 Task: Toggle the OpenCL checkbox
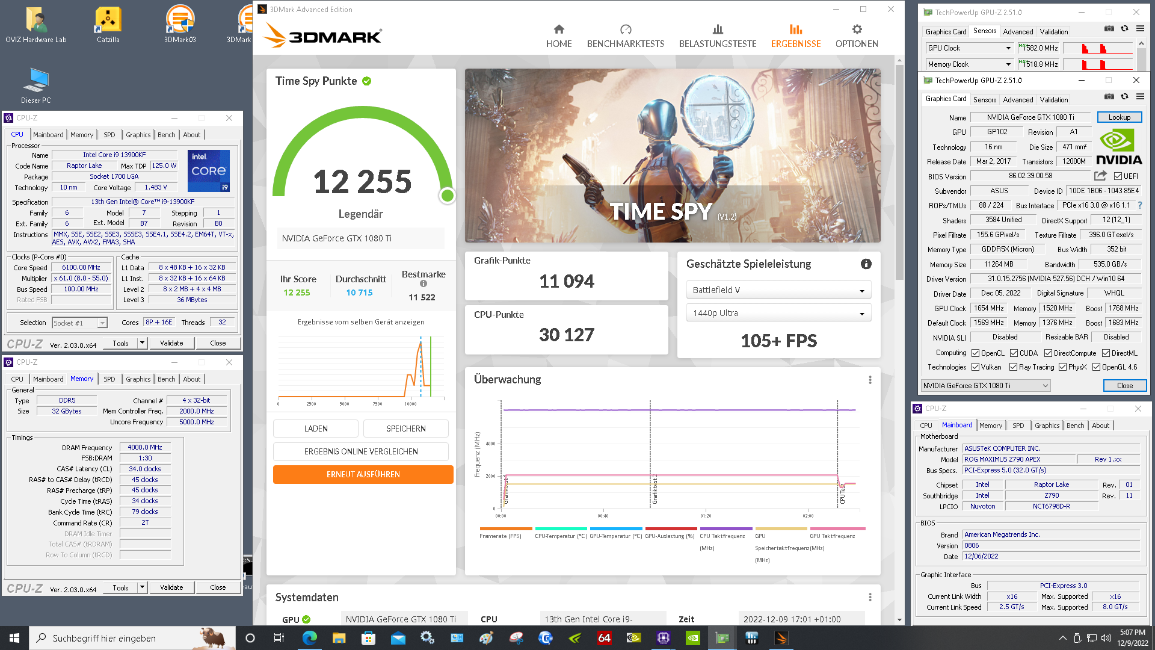coord(975,353)
